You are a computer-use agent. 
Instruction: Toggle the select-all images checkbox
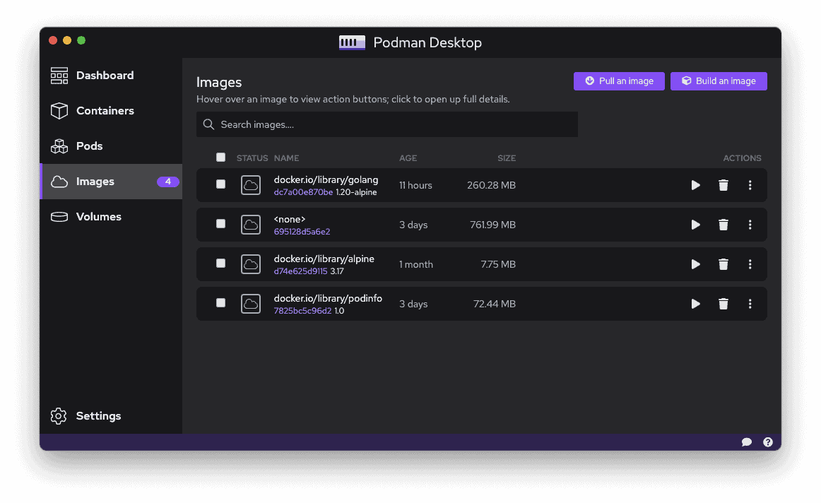point(220,158)
